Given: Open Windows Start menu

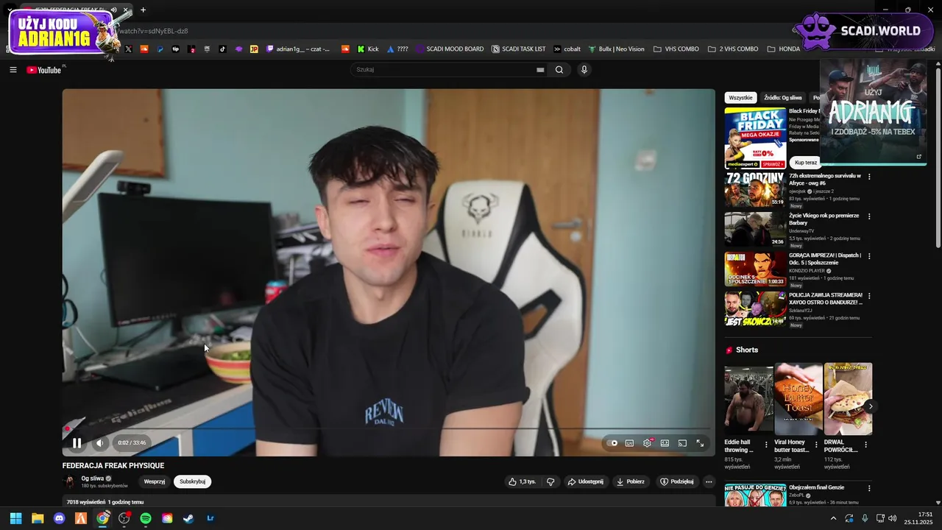Looking at the screenshot, I should (15, 518).
